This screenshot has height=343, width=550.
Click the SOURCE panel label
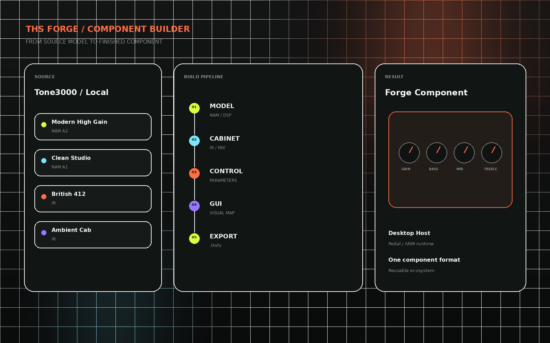[x=45, y=77]
